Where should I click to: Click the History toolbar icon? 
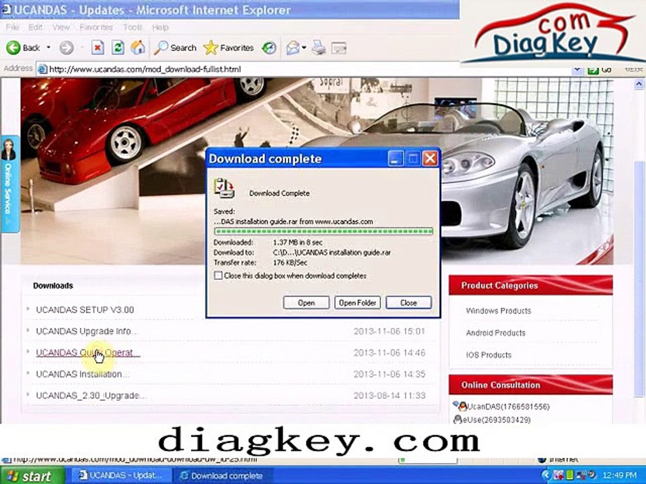tap(269, 48)
